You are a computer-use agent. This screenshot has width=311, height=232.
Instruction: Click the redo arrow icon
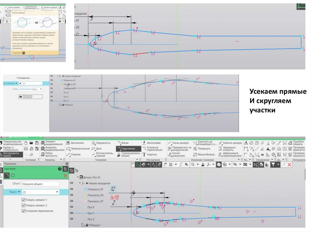tap(31, 155)
